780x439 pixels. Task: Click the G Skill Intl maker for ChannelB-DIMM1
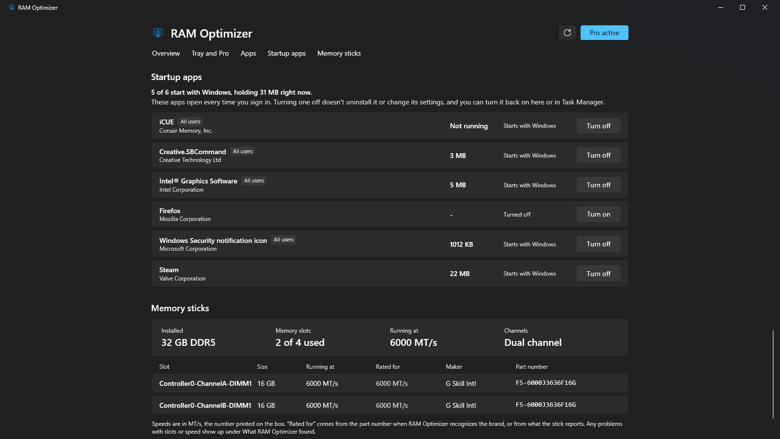(x=461, y=405)
